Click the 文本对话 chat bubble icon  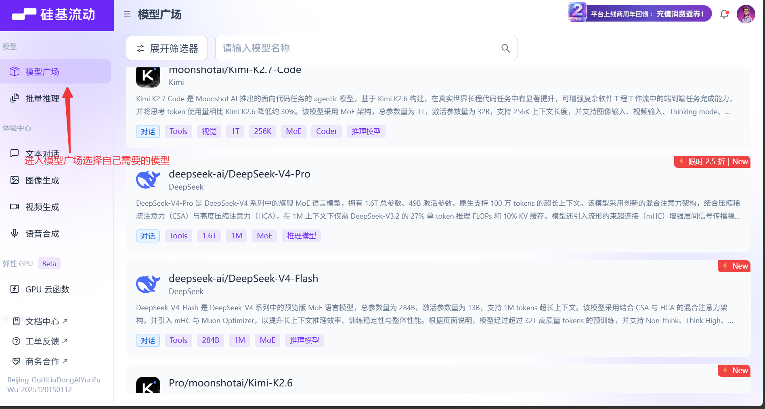(x=15, y=153)
